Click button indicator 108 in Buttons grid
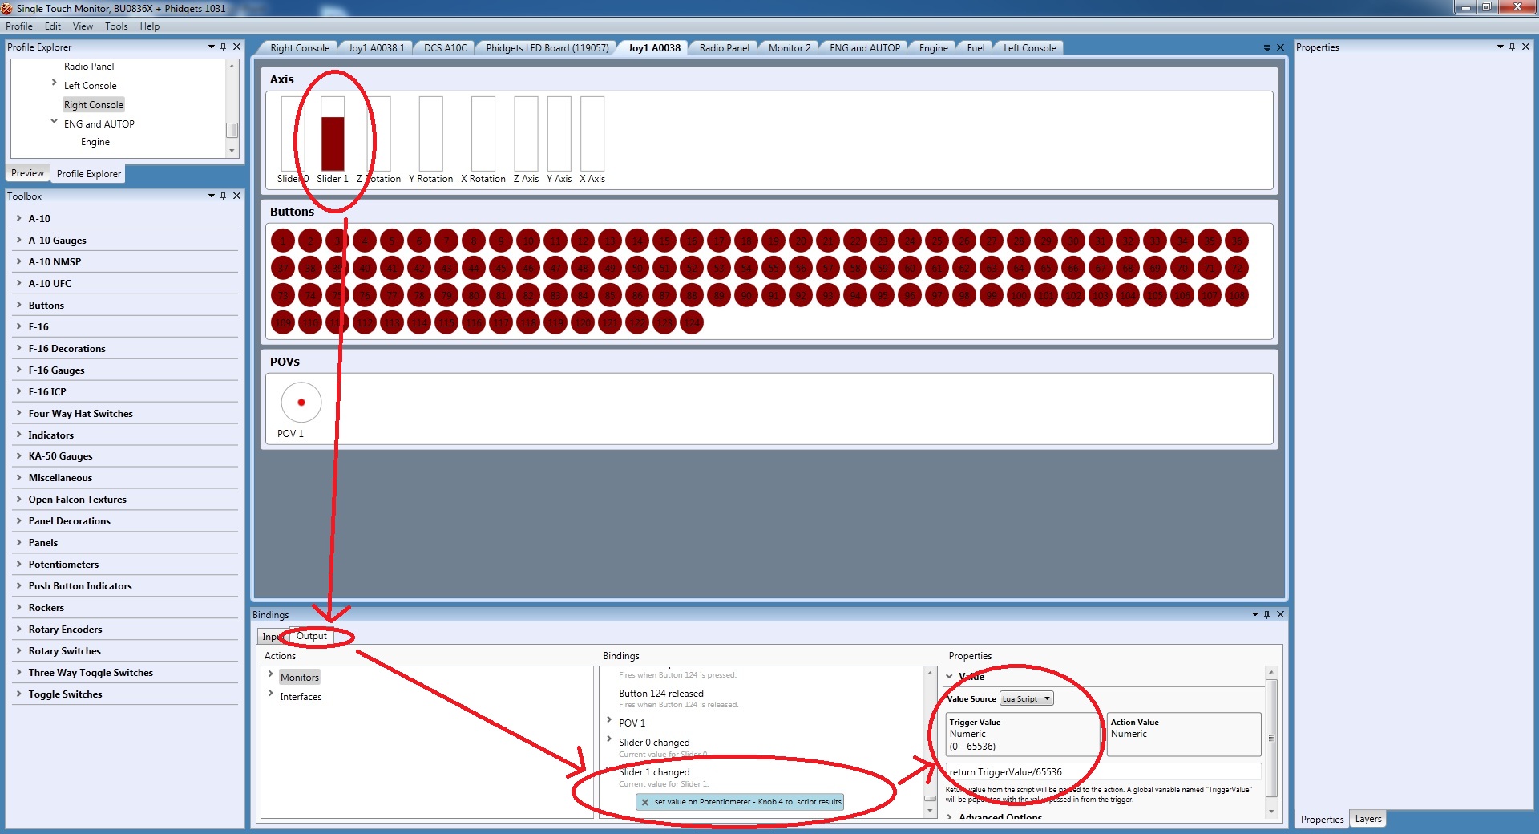Viewport: 1539px width, 834px height. (1237, 295)
